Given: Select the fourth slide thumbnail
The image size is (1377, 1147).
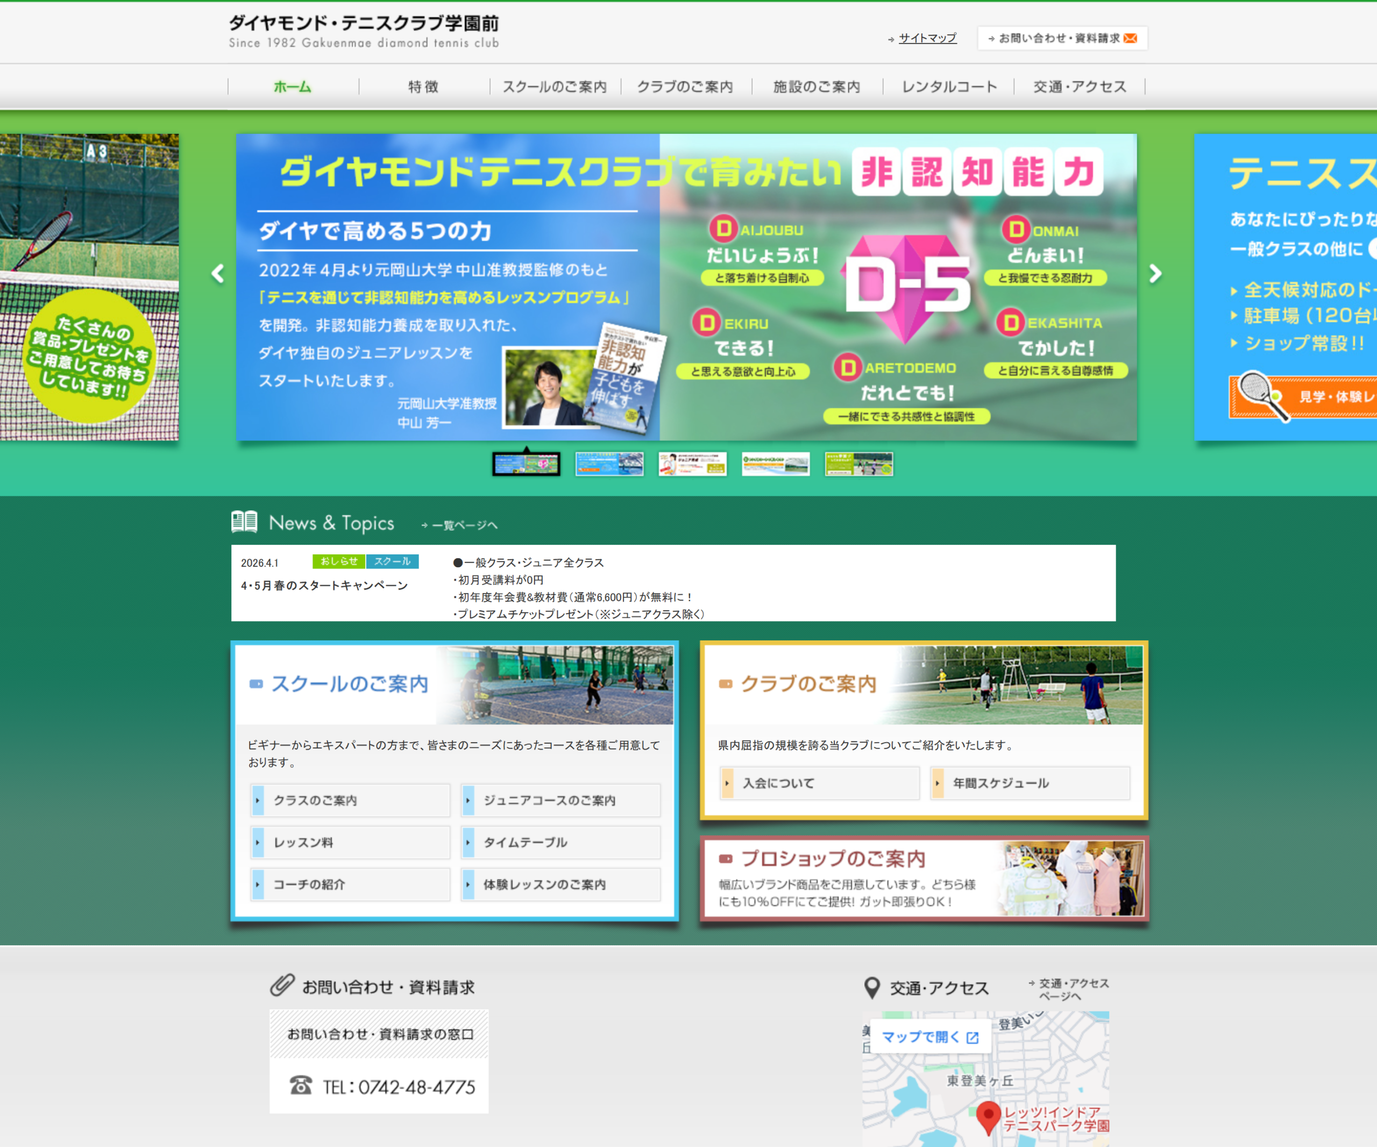Looking at the screenshot, I should click(x=776, y=464).
